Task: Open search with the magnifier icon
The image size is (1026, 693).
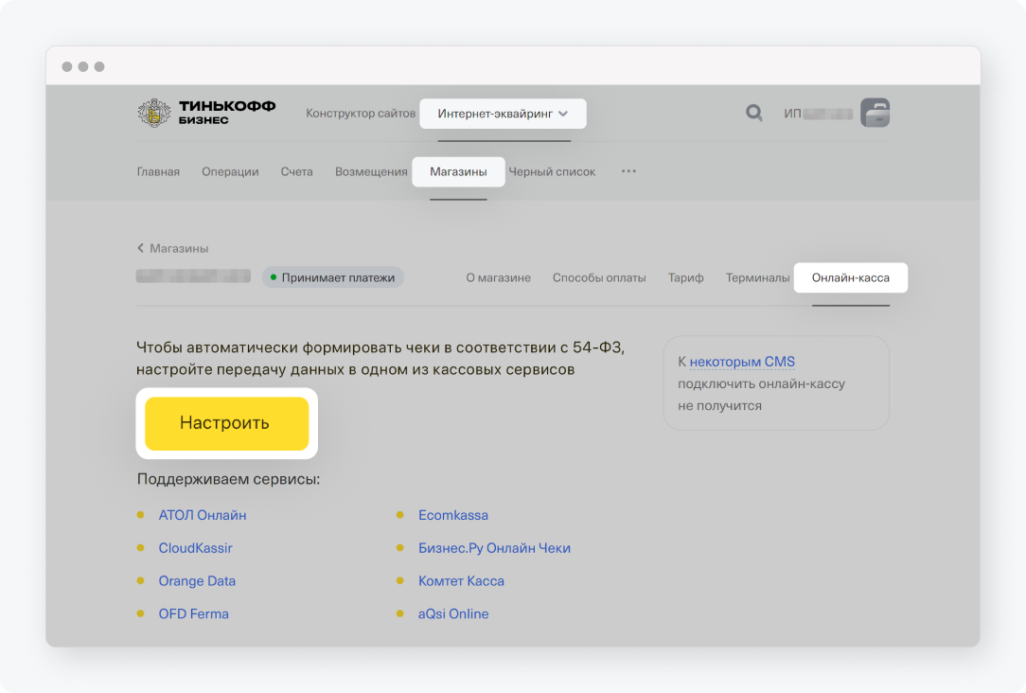Action: tap(753, 114)
